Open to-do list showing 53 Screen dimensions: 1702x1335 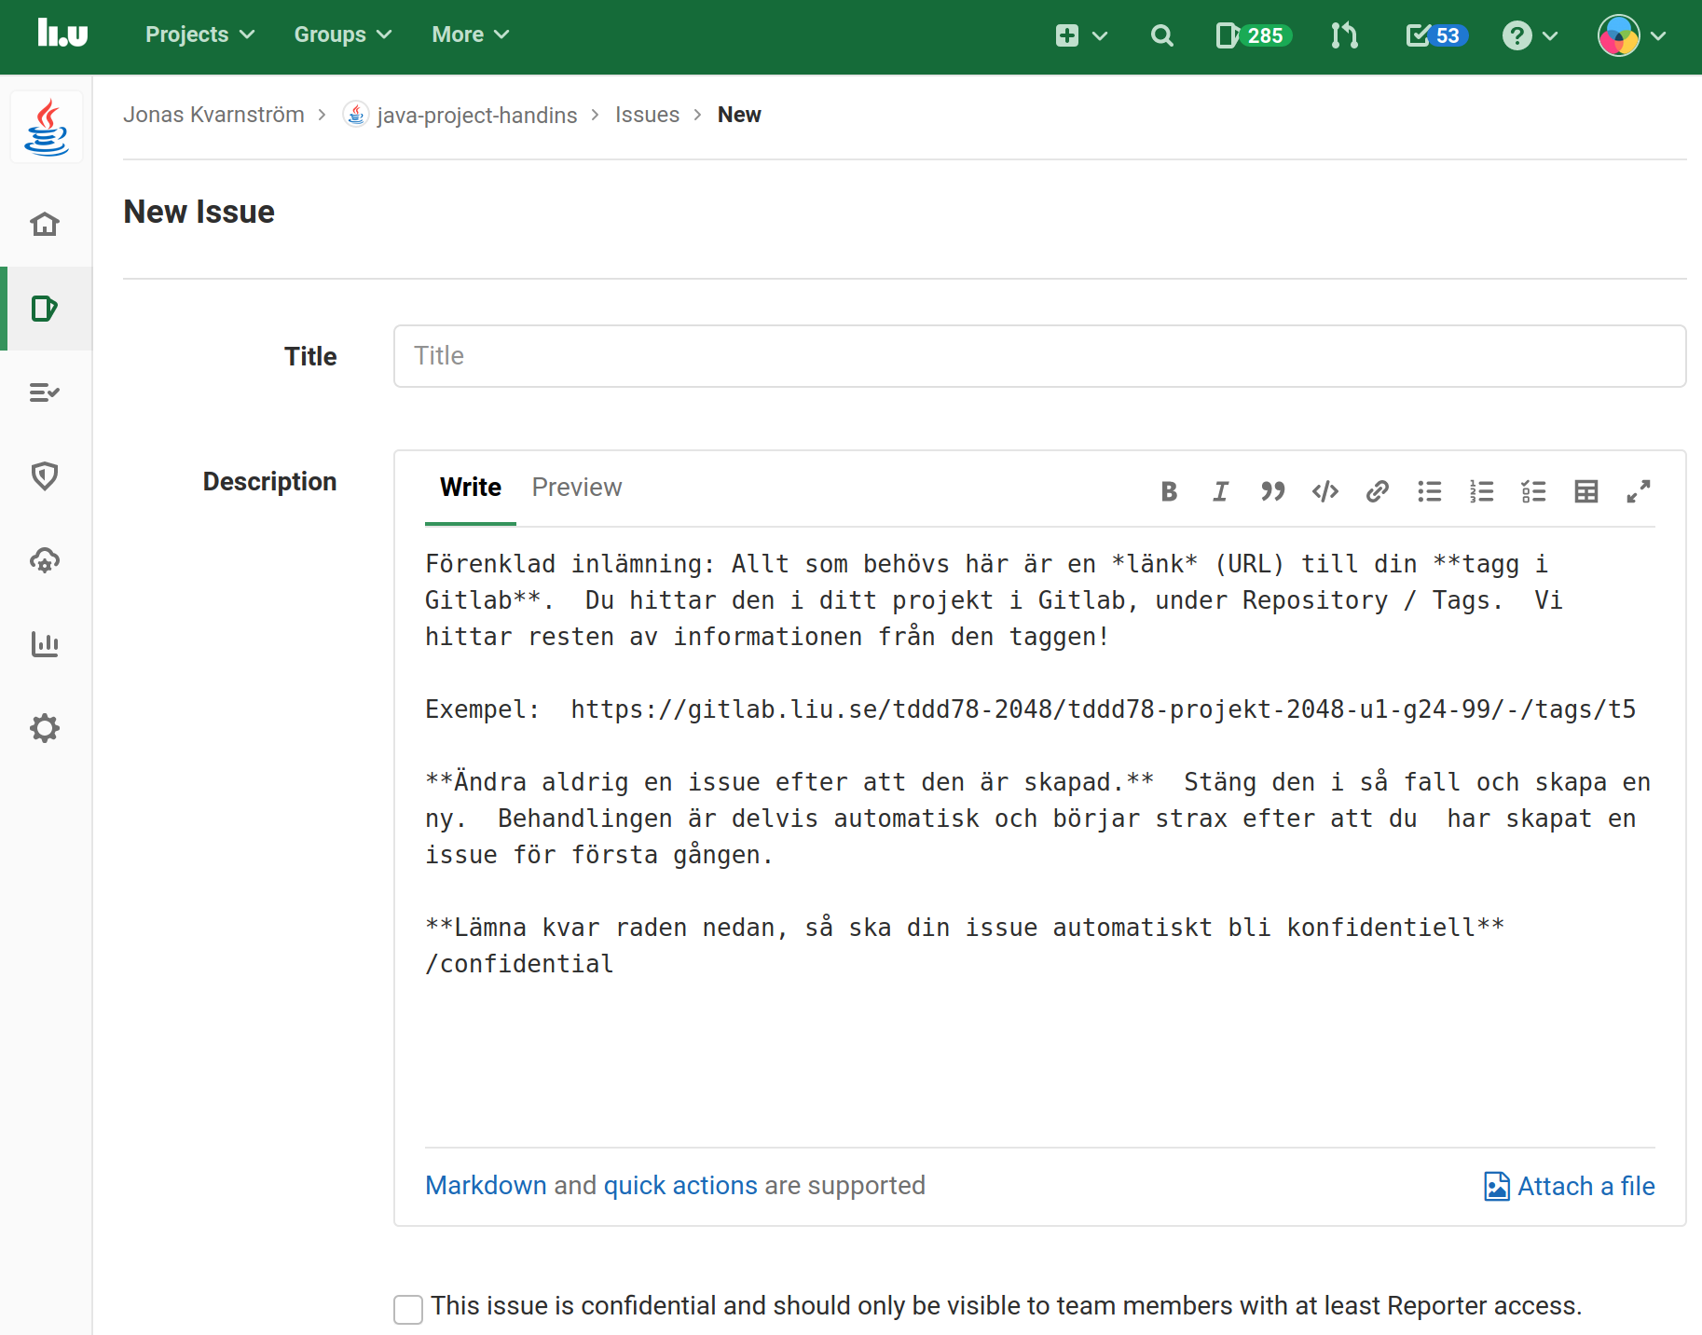coord(1436,35)
